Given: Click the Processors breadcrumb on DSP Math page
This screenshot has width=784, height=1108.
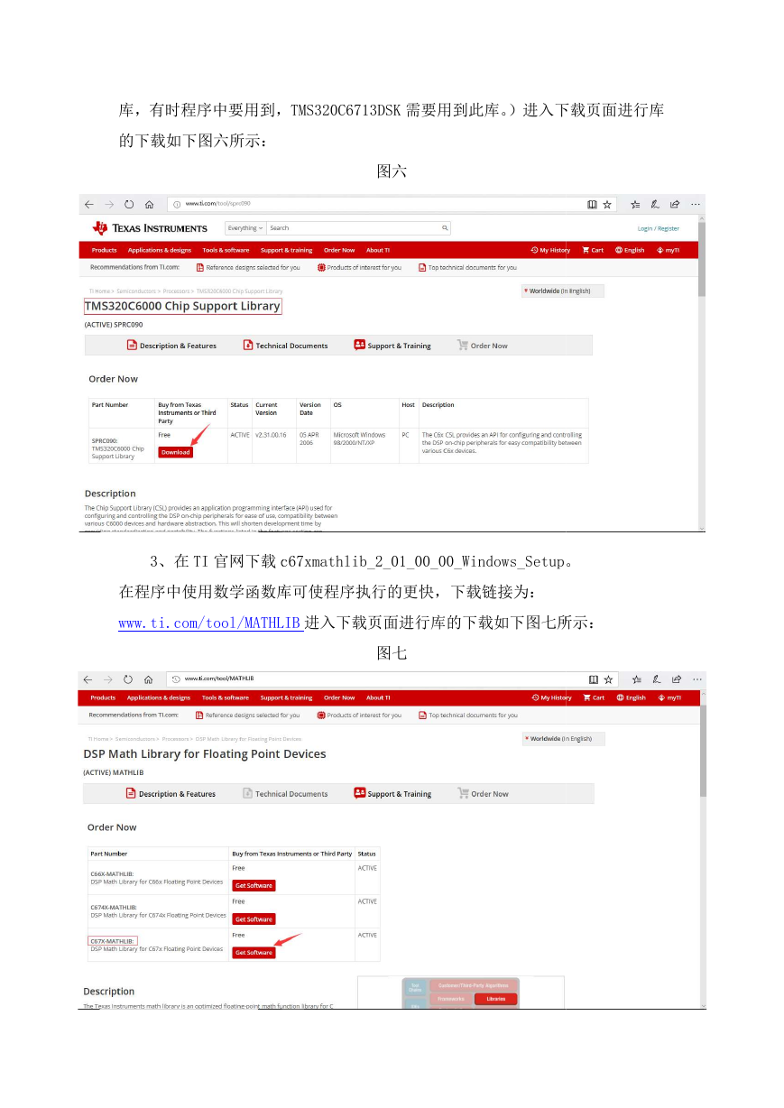Looking at the screenshot, I should coord(176,739).
